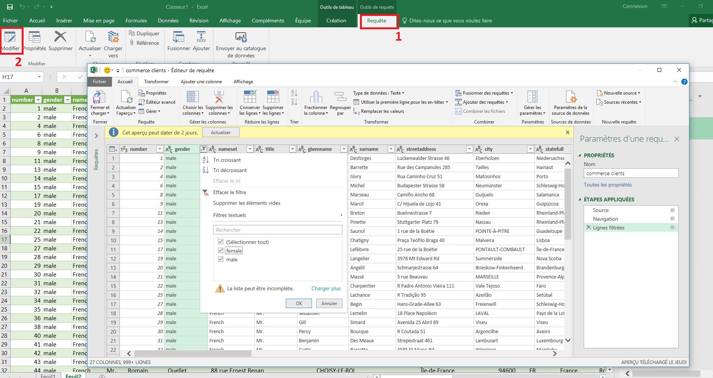The width and height of the screenshot is (713, 378).
Task: Switch to Transformer tab in query editor
Action: tap(156, 82)
